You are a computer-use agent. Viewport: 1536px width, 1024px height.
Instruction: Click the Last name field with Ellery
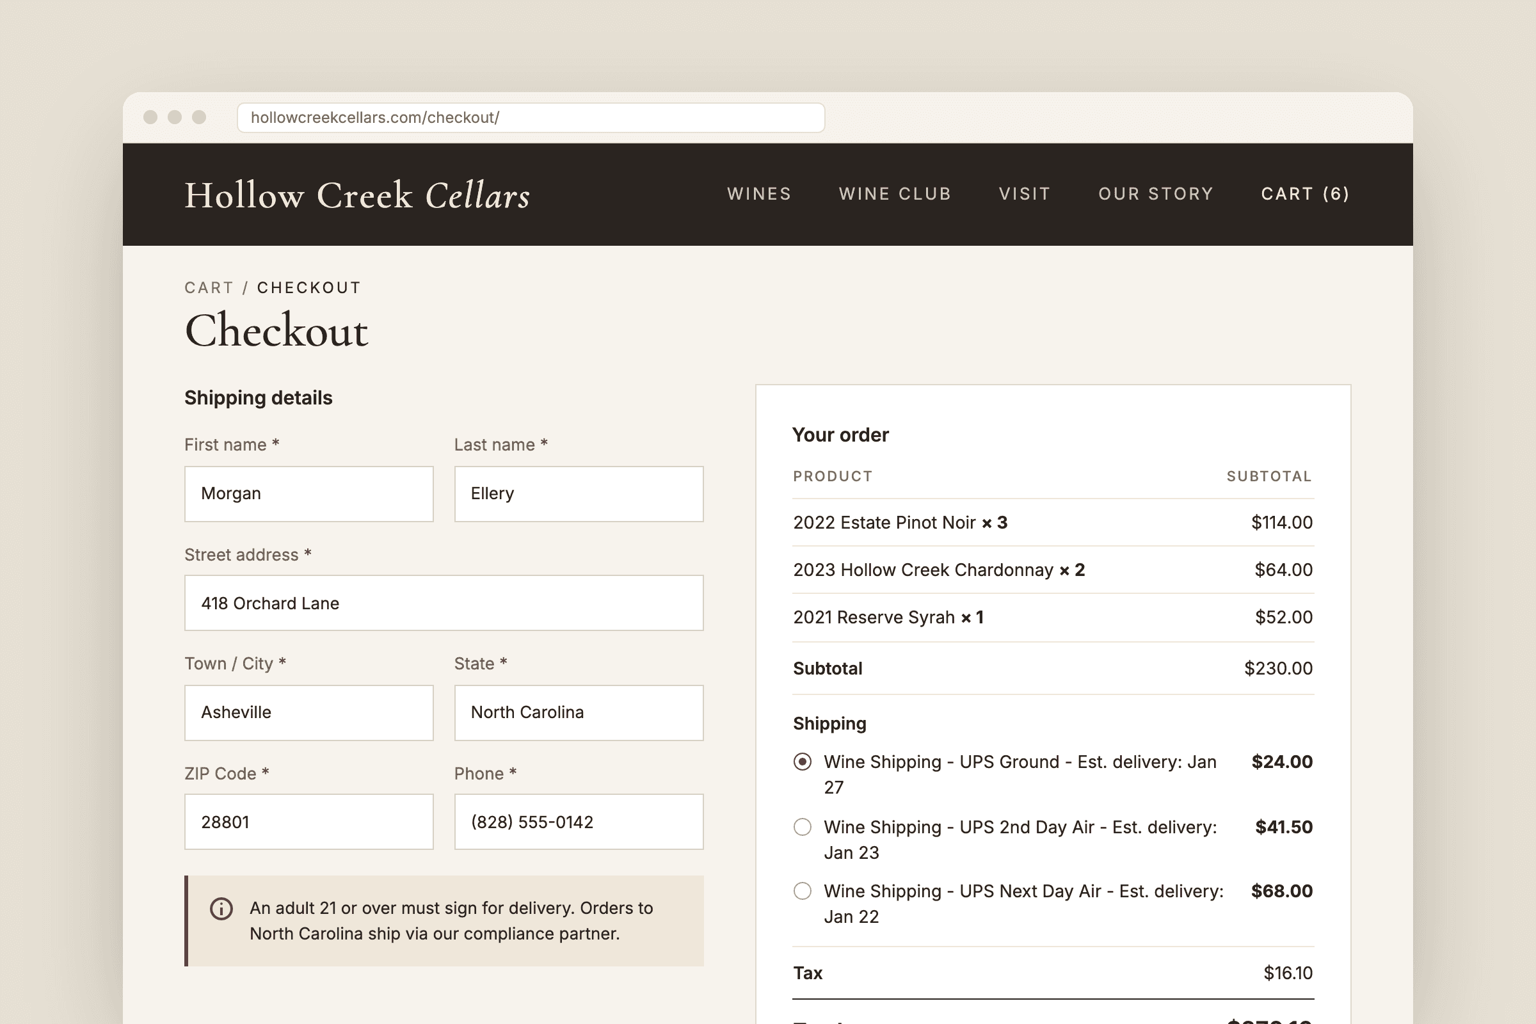[579, 493]
